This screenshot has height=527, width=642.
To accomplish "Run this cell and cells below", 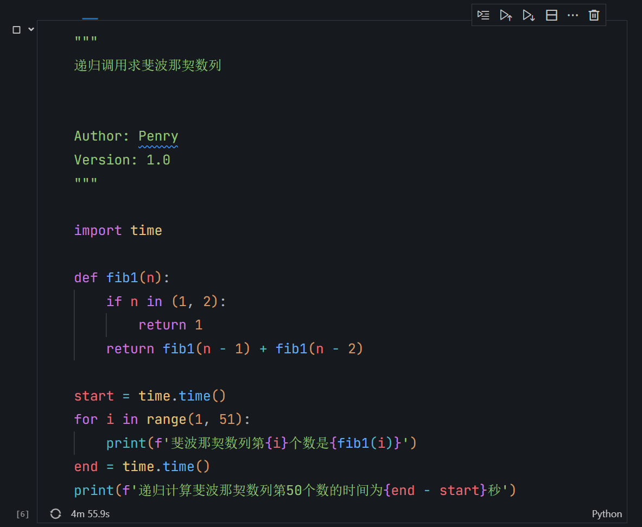I will point(529,15).
